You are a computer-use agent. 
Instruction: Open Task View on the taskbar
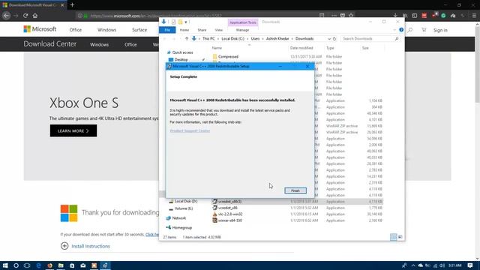(x=27, y=265)
